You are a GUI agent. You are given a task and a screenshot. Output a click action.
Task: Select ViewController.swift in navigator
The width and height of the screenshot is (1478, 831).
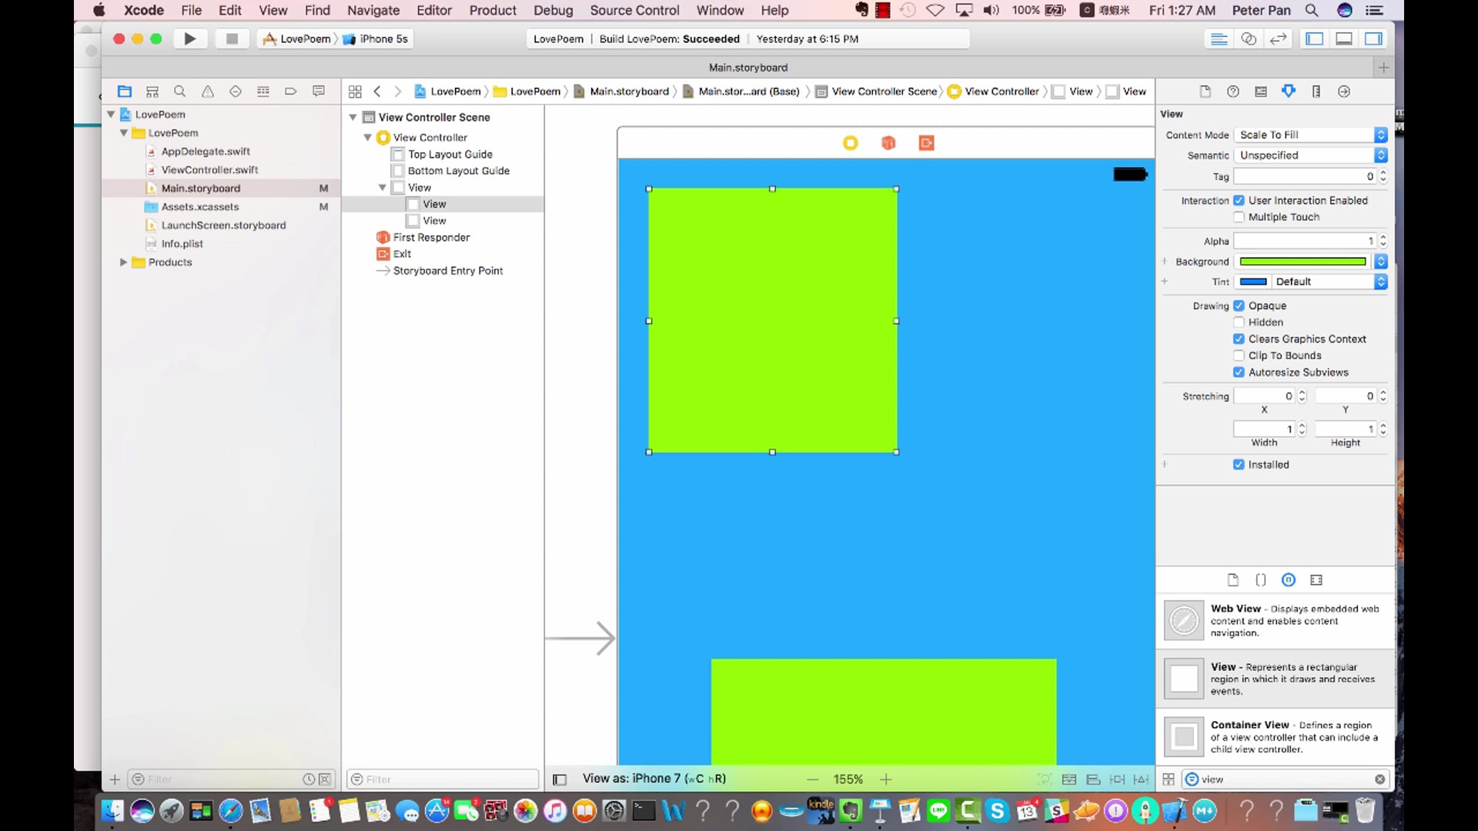(209, 170)
